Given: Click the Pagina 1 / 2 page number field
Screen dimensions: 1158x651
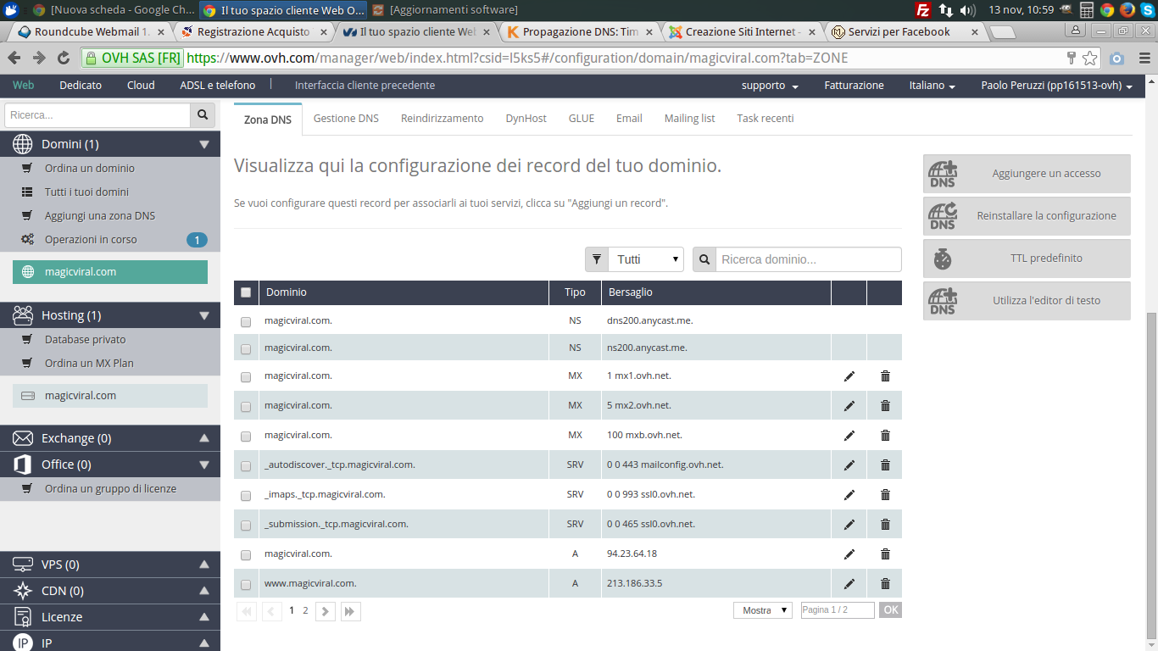Looking at the screenshot, I should pyautogui.click(x=838, y=610).
